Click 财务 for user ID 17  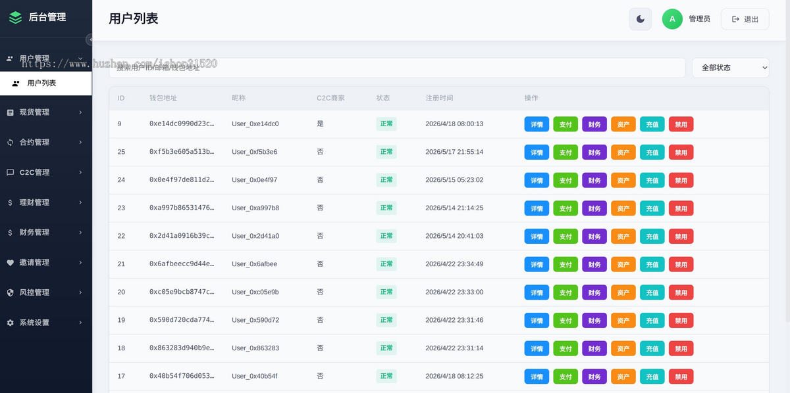[594, 377]
